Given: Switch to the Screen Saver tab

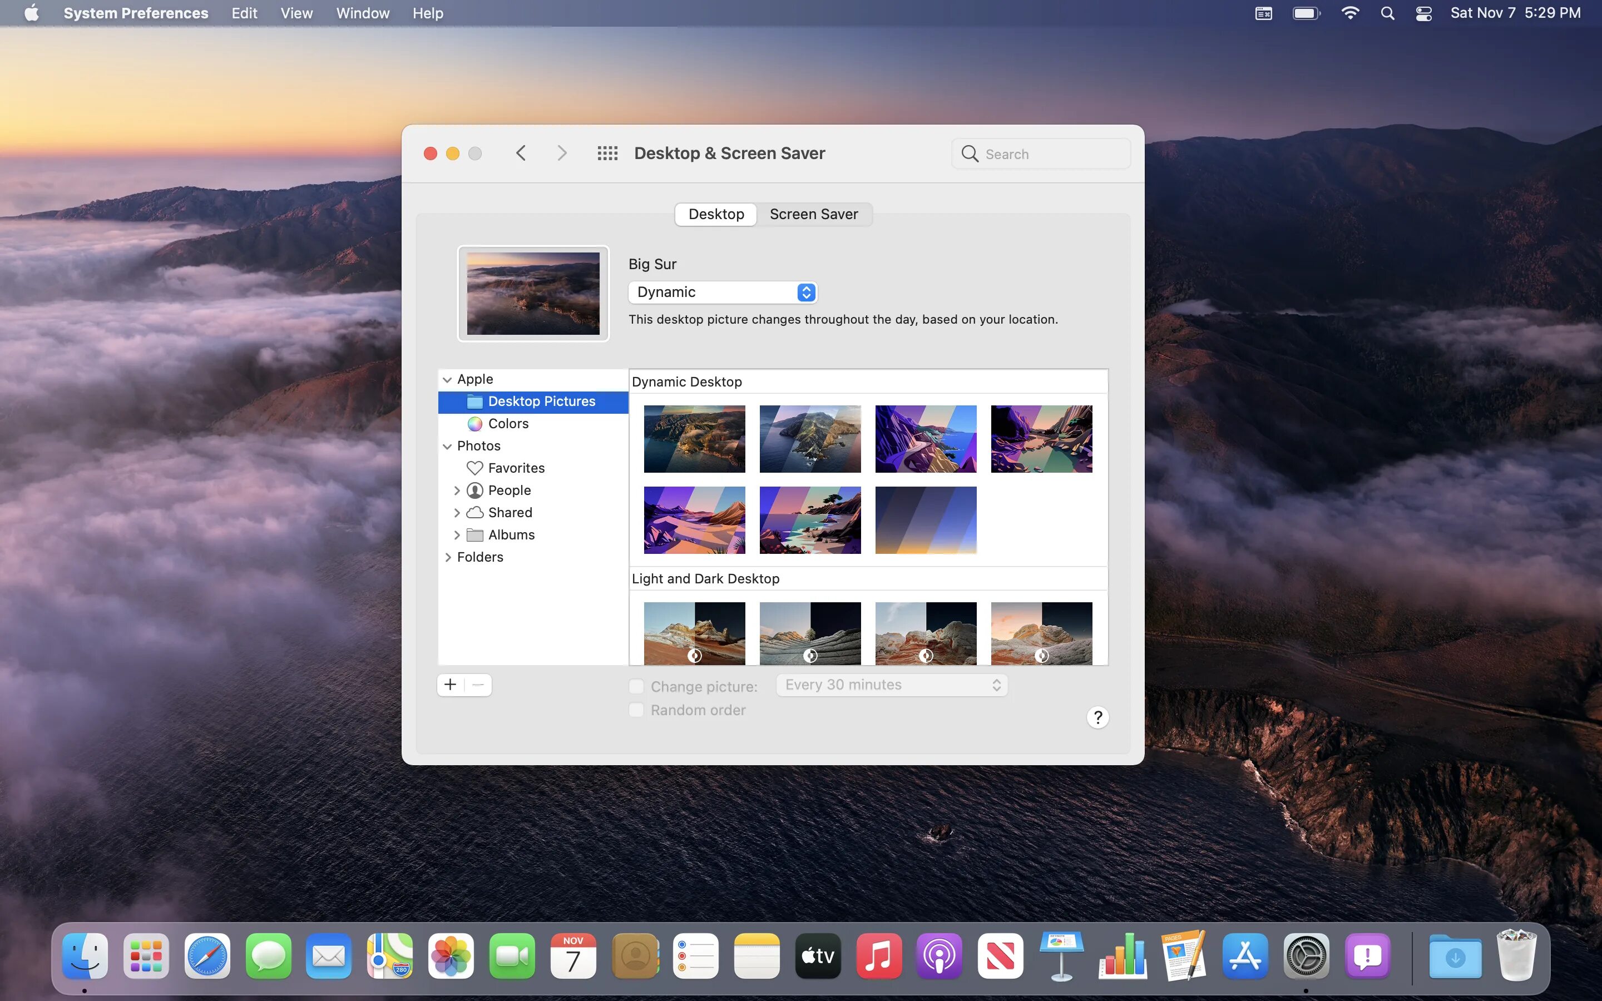Looking at the screenshot, I should pos(814,215).
